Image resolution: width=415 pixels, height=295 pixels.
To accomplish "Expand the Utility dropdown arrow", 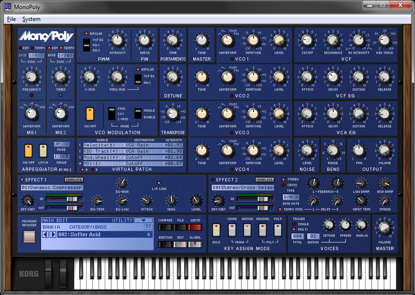I will 144,221.
